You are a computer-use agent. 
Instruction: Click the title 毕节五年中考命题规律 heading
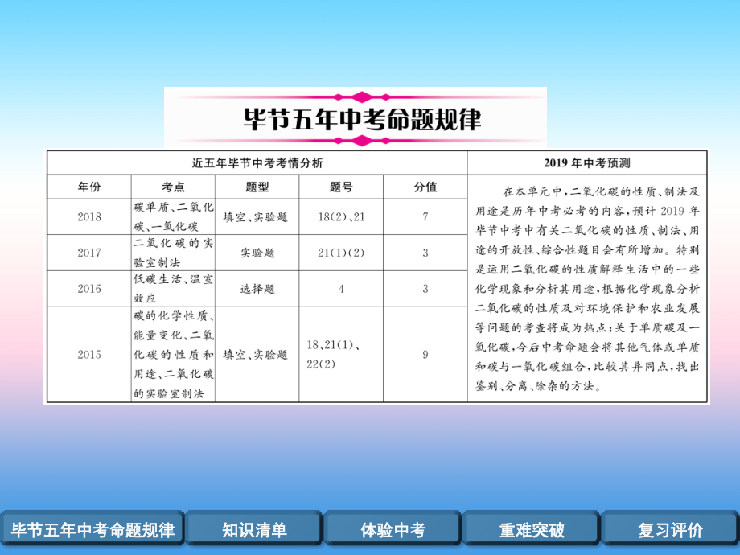[x=362, y=119]
